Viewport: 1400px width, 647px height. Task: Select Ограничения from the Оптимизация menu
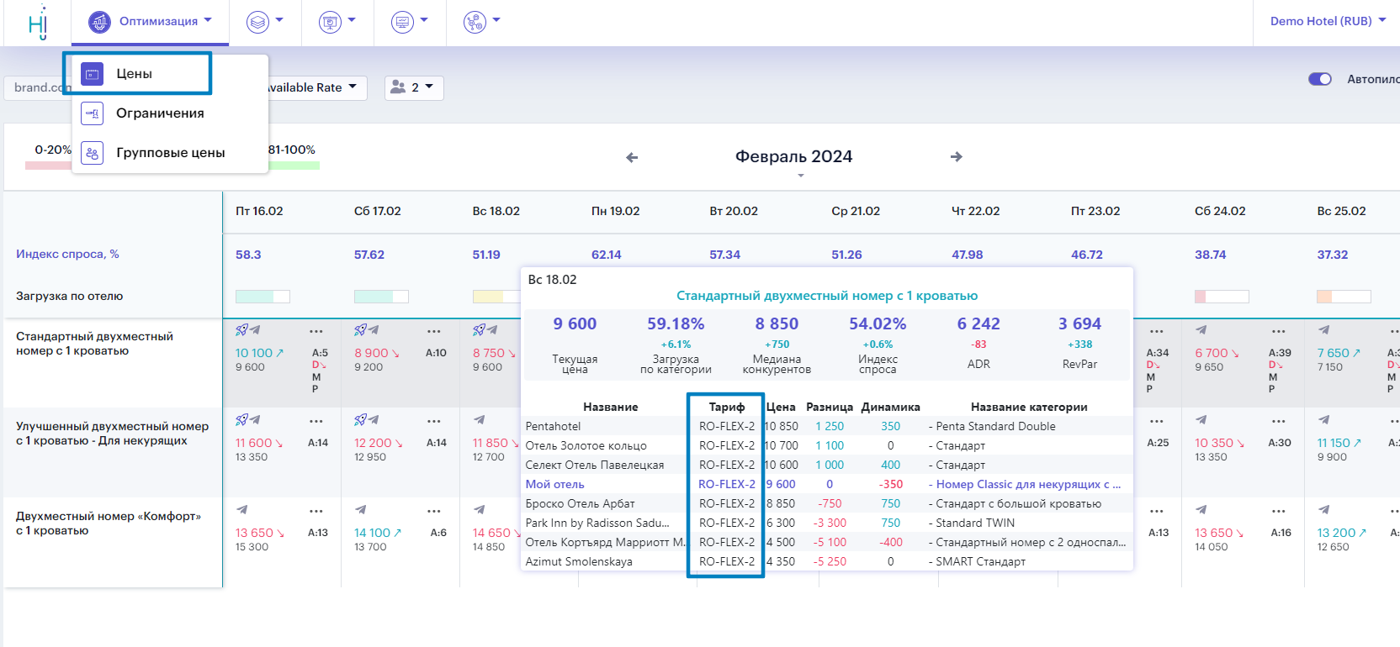[x=160, y=113]
